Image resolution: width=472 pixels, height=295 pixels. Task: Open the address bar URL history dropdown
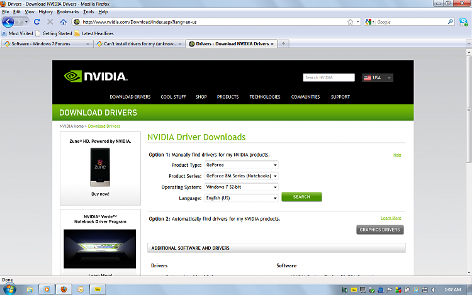click(x=357, y=22)
